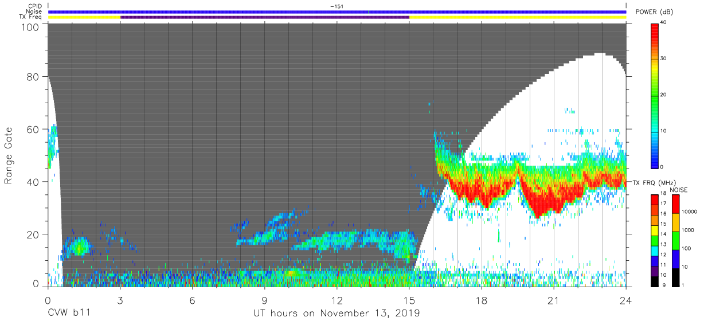Click the 'NOISE' legend title

[678, 189]
